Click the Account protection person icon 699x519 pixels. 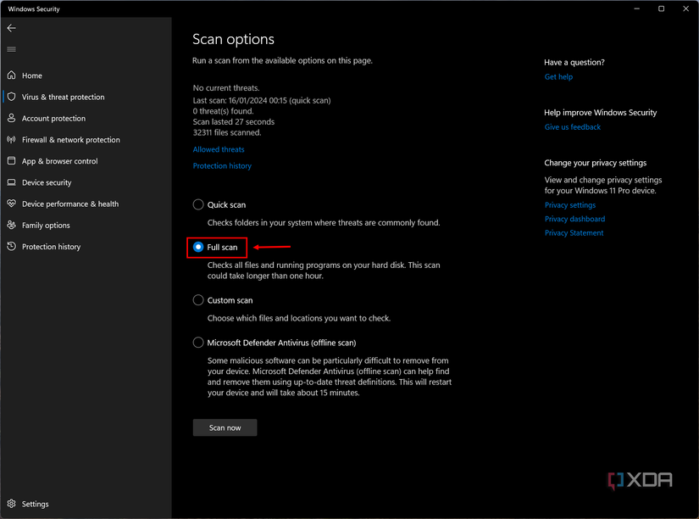coord(12,118)
